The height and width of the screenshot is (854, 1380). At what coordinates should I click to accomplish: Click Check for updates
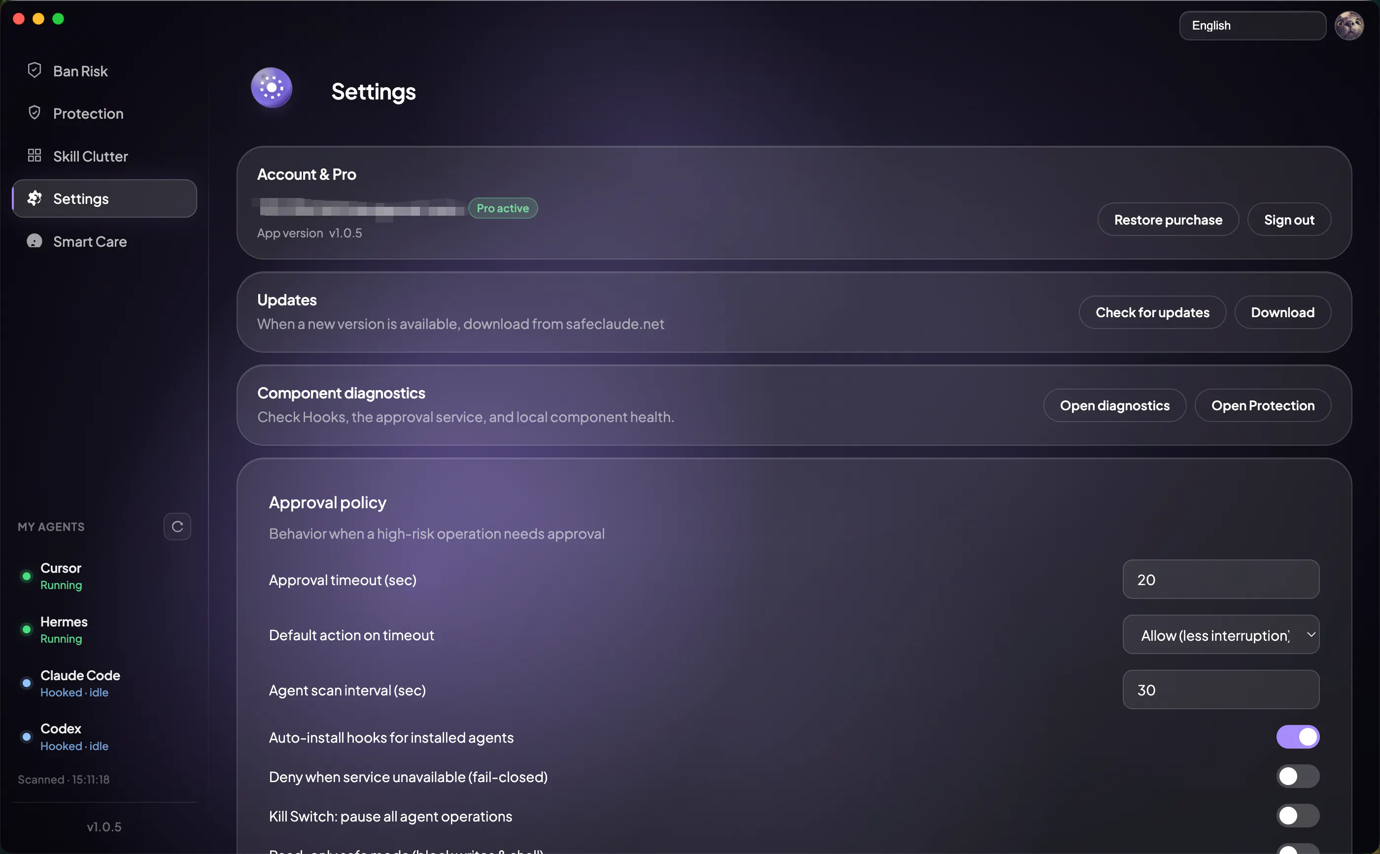tap(1152, 312)
